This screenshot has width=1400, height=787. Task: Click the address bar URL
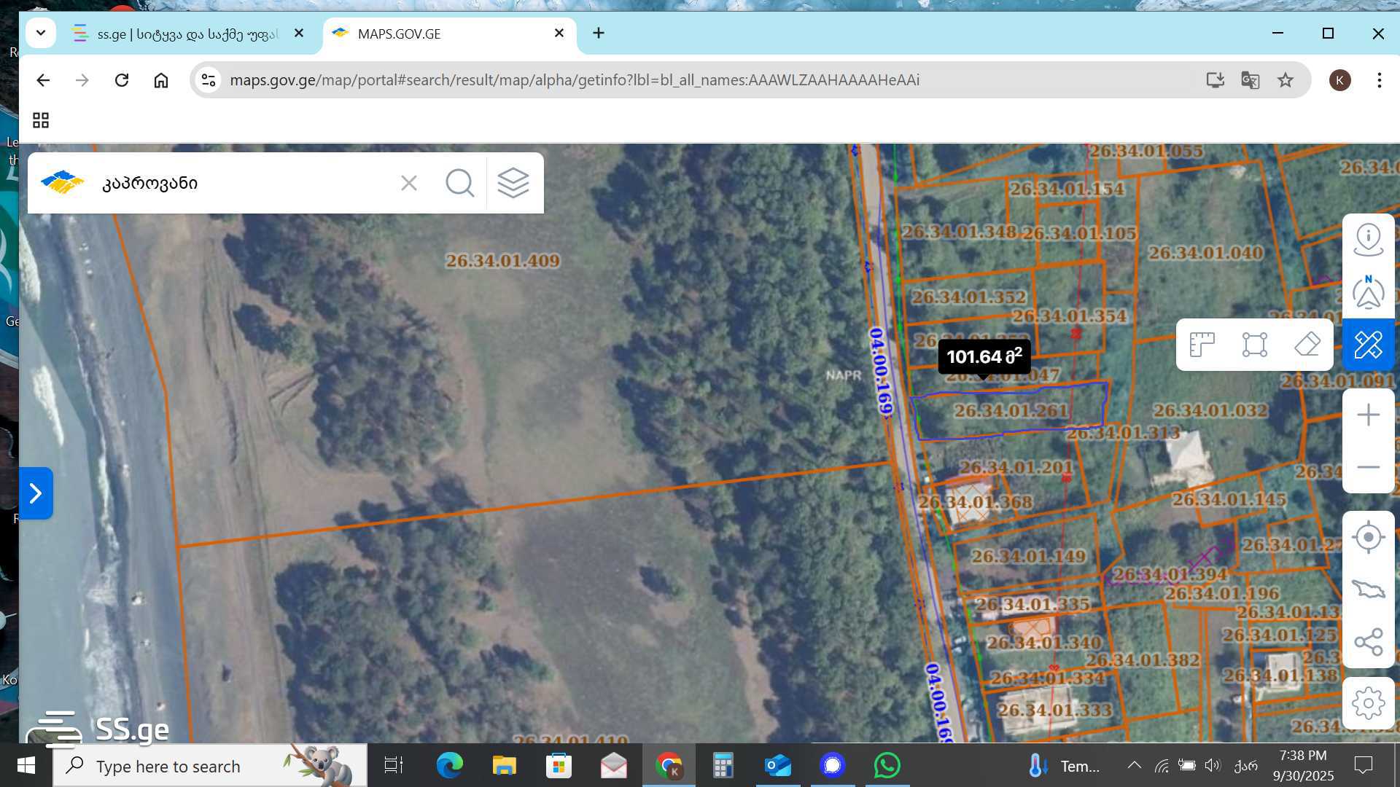(575, 80)
